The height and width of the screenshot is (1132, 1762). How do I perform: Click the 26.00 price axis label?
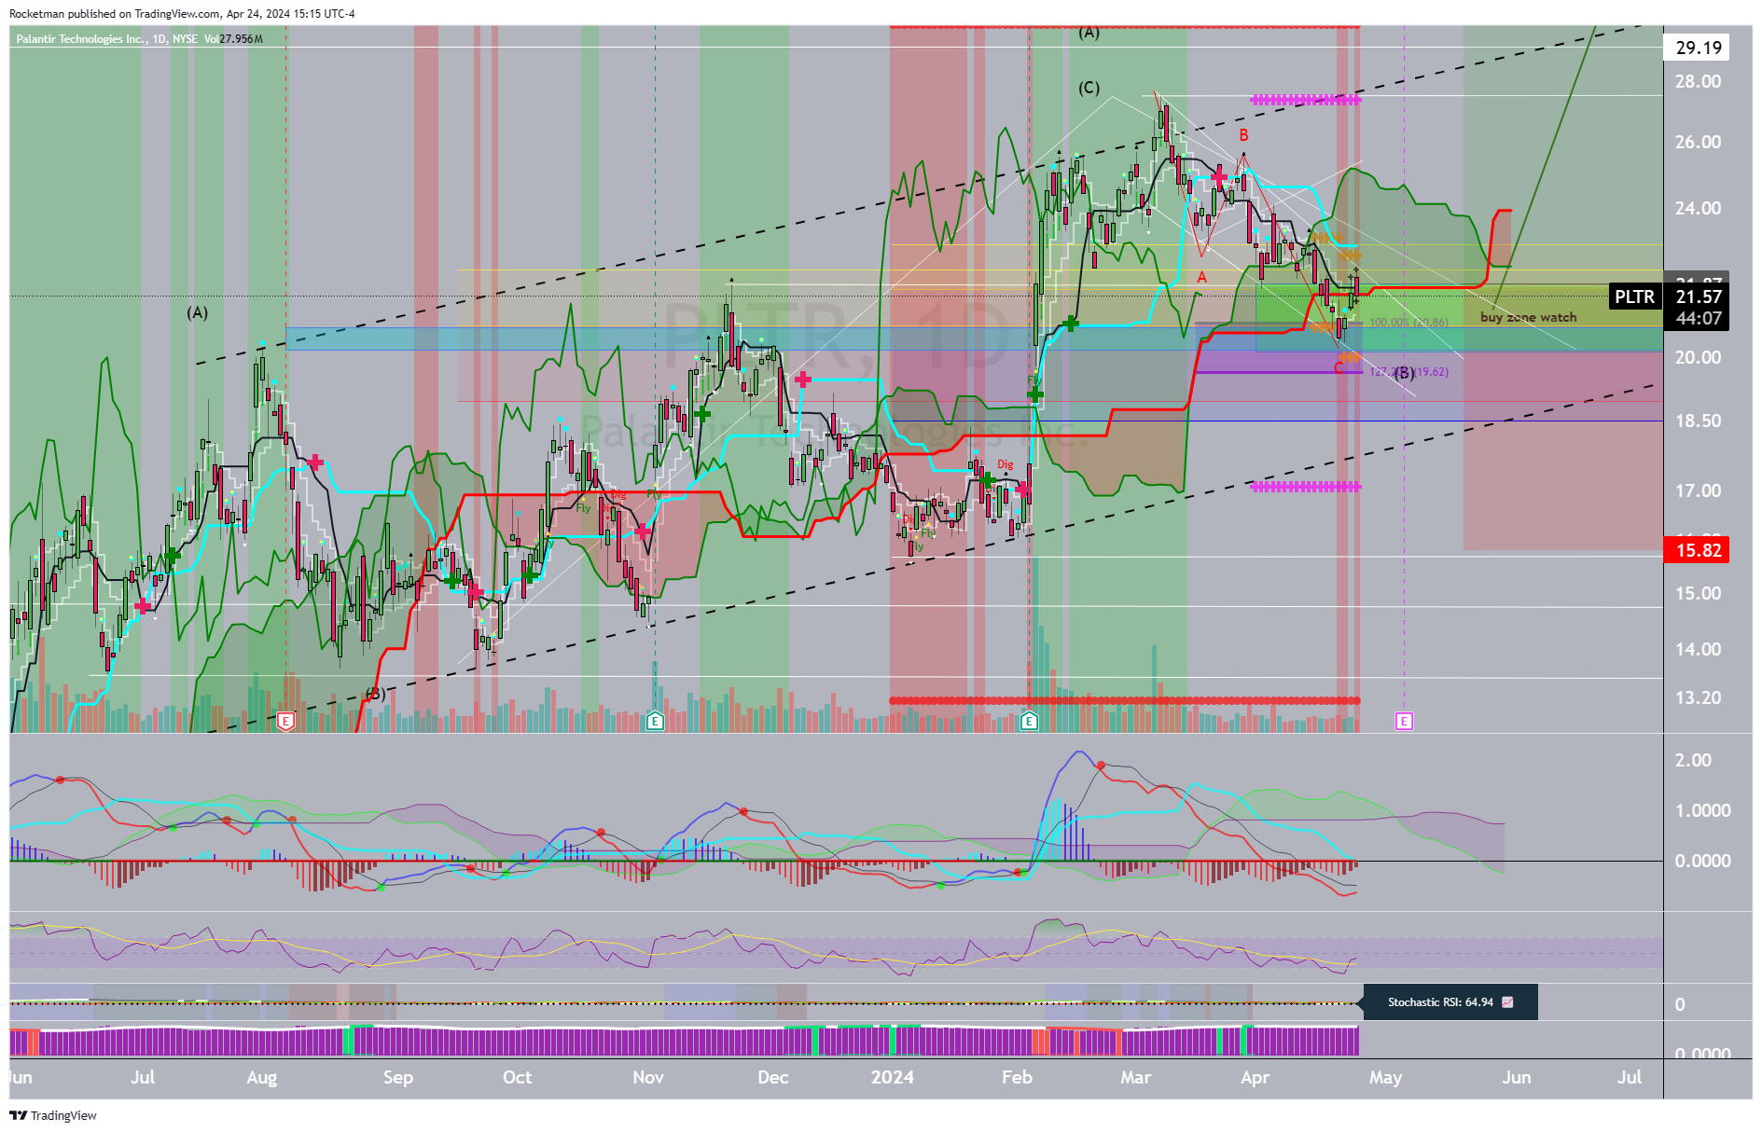point(1698,142)
